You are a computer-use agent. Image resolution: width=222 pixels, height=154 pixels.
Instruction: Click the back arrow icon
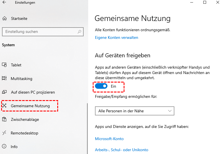point(4,3)
